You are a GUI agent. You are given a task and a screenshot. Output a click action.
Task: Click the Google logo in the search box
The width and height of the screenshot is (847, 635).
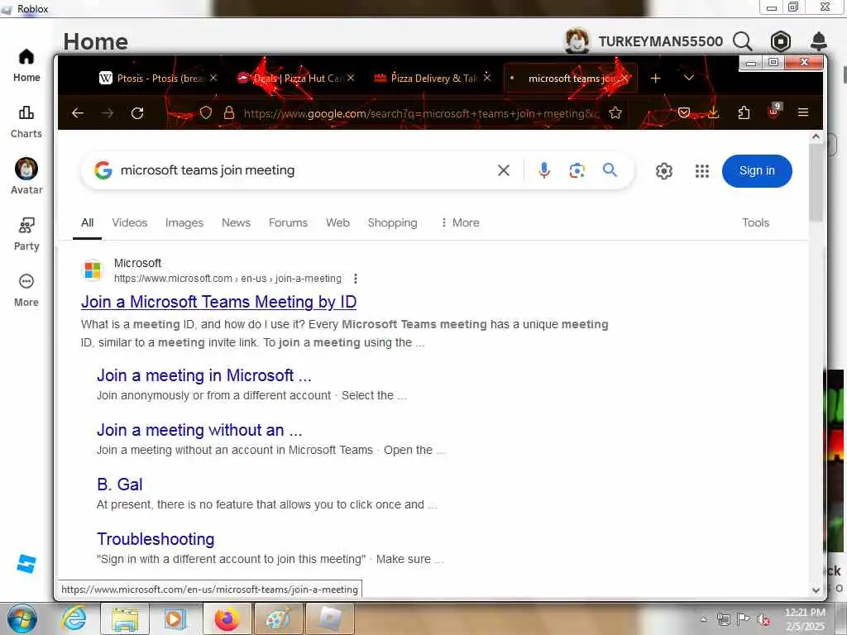click(103, 170)
